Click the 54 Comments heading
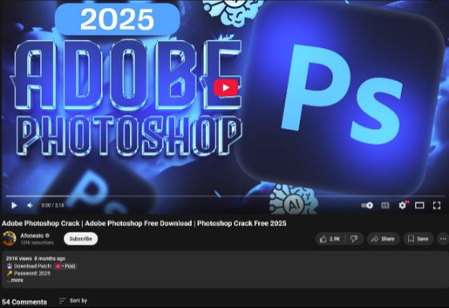Screen dimensions: 449x308 point(24,302)
